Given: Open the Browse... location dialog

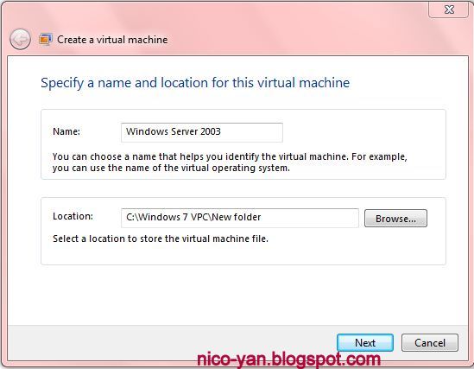Looking at the screenshot, I should pos(395,218).
